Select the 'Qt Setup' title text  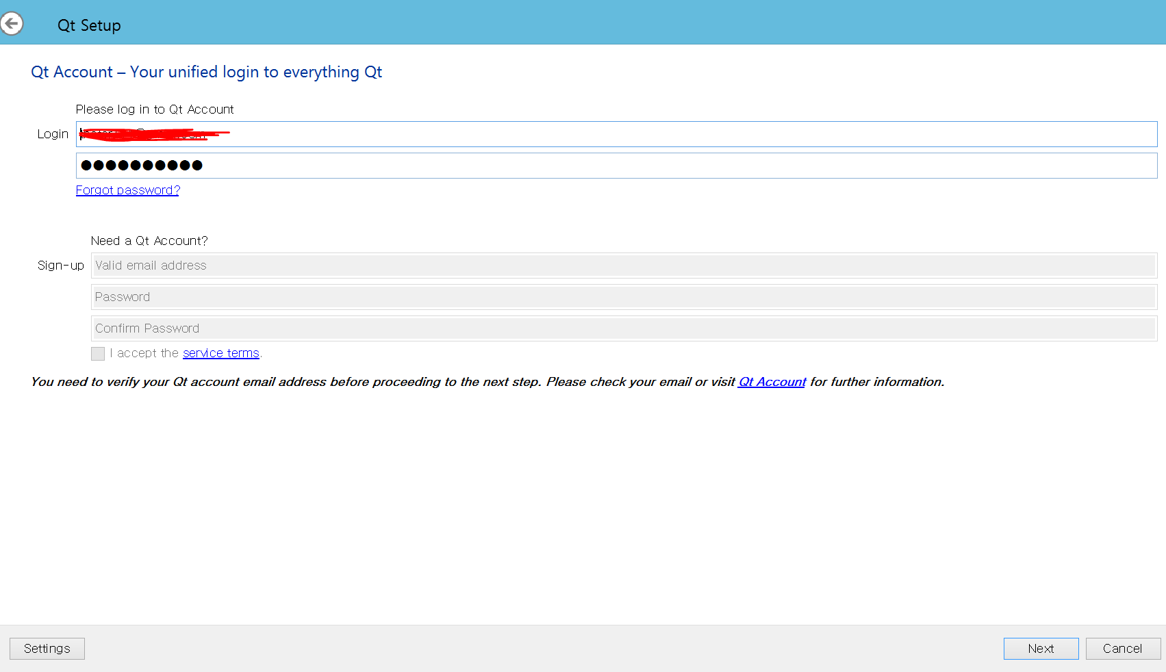point(89,25)
